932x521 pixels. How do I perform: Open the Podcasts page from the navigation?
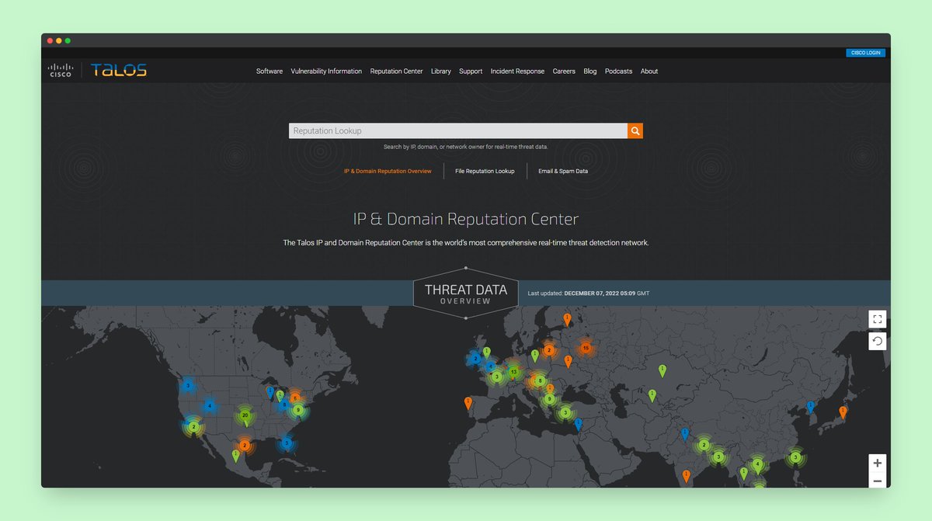[x=618, y=71]
